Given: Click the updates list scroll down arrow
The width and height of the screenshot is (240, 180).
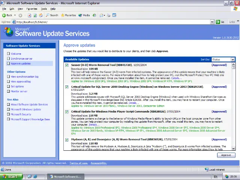Looking at the screenshot, I should (x=233, y=148).
